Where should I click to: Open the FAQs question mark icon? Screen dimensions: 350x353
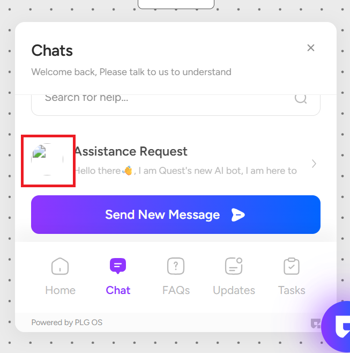point(176,266)
